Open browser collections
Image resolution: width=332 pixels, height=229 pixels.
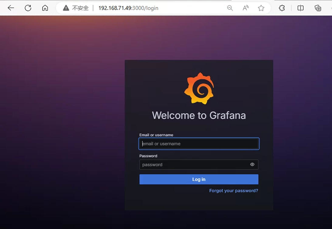tap(318, 8)
